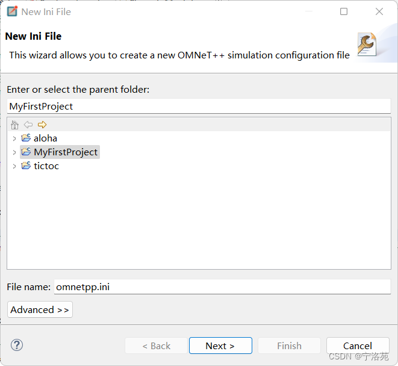Click the forward arrow in folder toolbar

[x=42, y=125]
